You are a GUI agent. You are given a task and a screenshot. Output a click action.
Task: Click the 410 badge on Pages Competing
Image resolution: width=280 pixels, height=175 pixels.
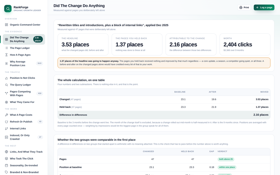40,93
